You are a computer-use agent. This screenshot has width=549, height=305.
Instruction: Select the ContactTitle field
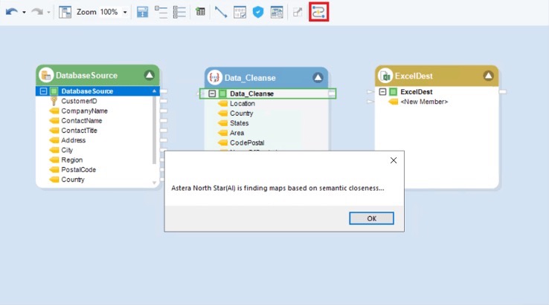(79, 131)
